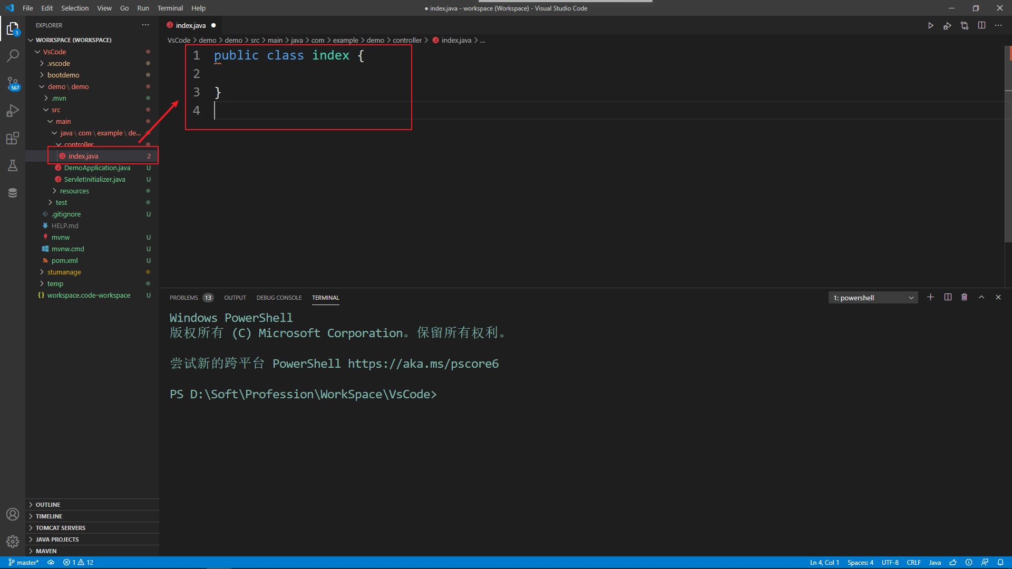This screenshot has width=1012, height=569.
Task: Open the powershell terminal selector dropdown
Action: click(x=873, y=298)
